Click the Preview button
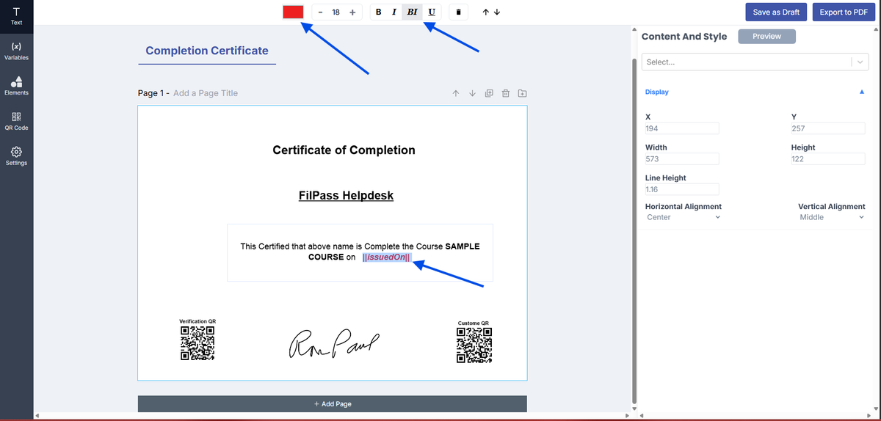The width and height of the screenshot is (881, 421). (766, 36)
